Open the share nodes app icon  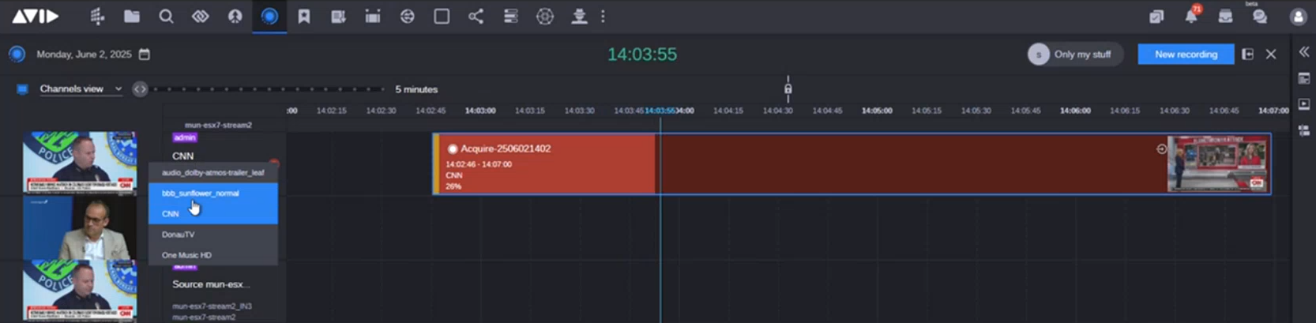coord(476,16)
